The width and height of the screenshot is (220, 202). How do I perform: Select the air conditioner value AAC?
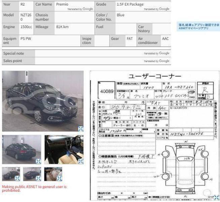165,39
